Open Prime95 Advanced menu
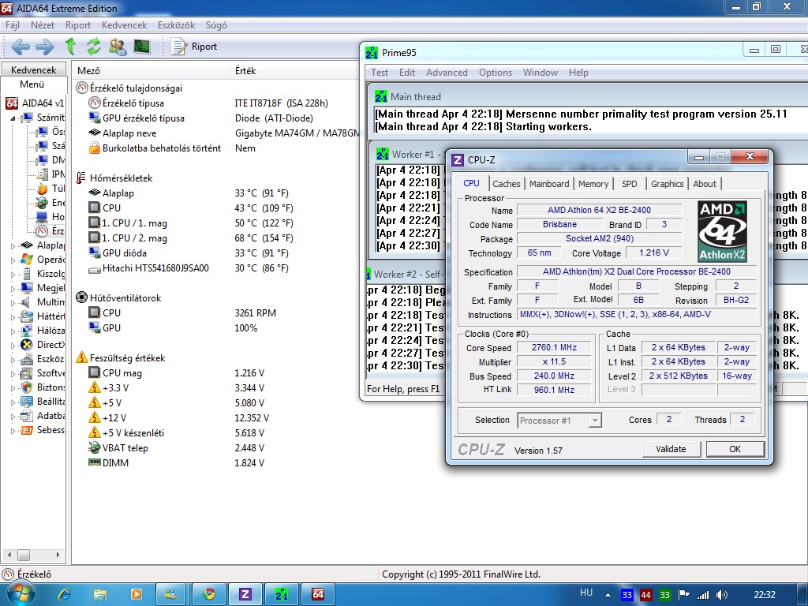Screen dimensions: 808x606 447,73
